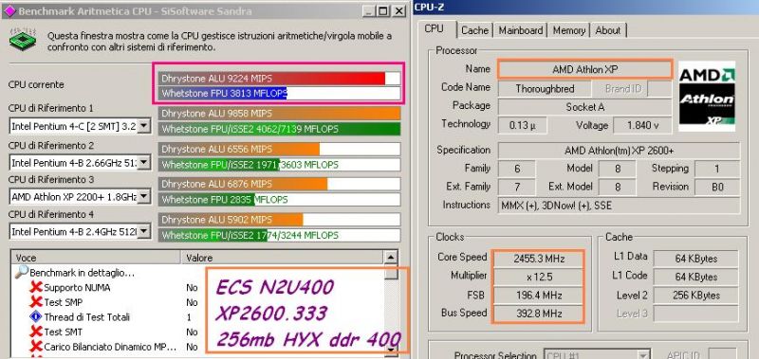Click red X icon next to Carico Bilanciato Dinamico
The height and width of the screenshot is (359, 759).
(35, 347)
